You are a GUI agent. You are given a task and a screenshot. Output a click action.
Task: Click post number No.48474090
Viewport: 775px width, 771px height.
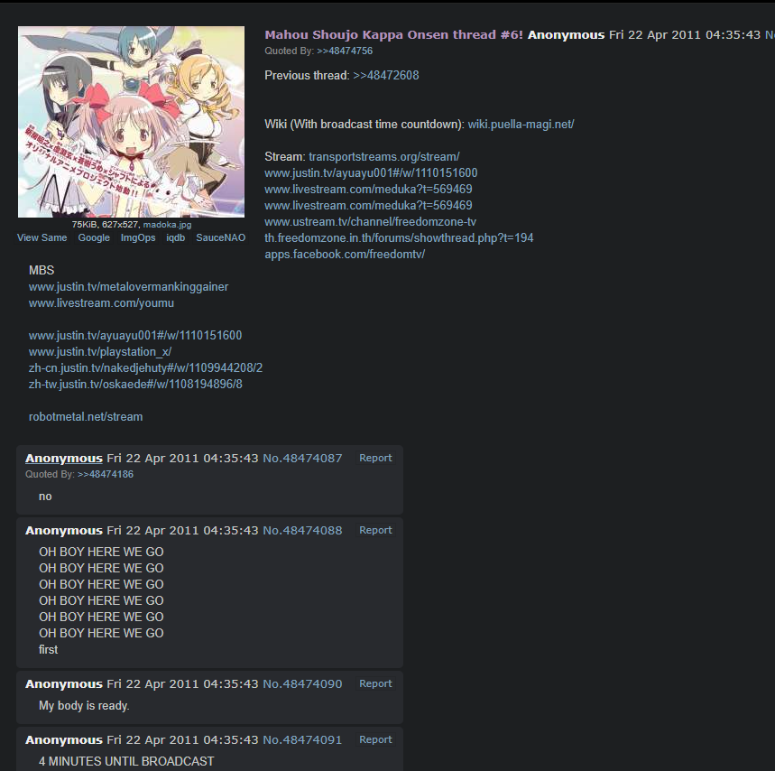(x=302, y=684)
